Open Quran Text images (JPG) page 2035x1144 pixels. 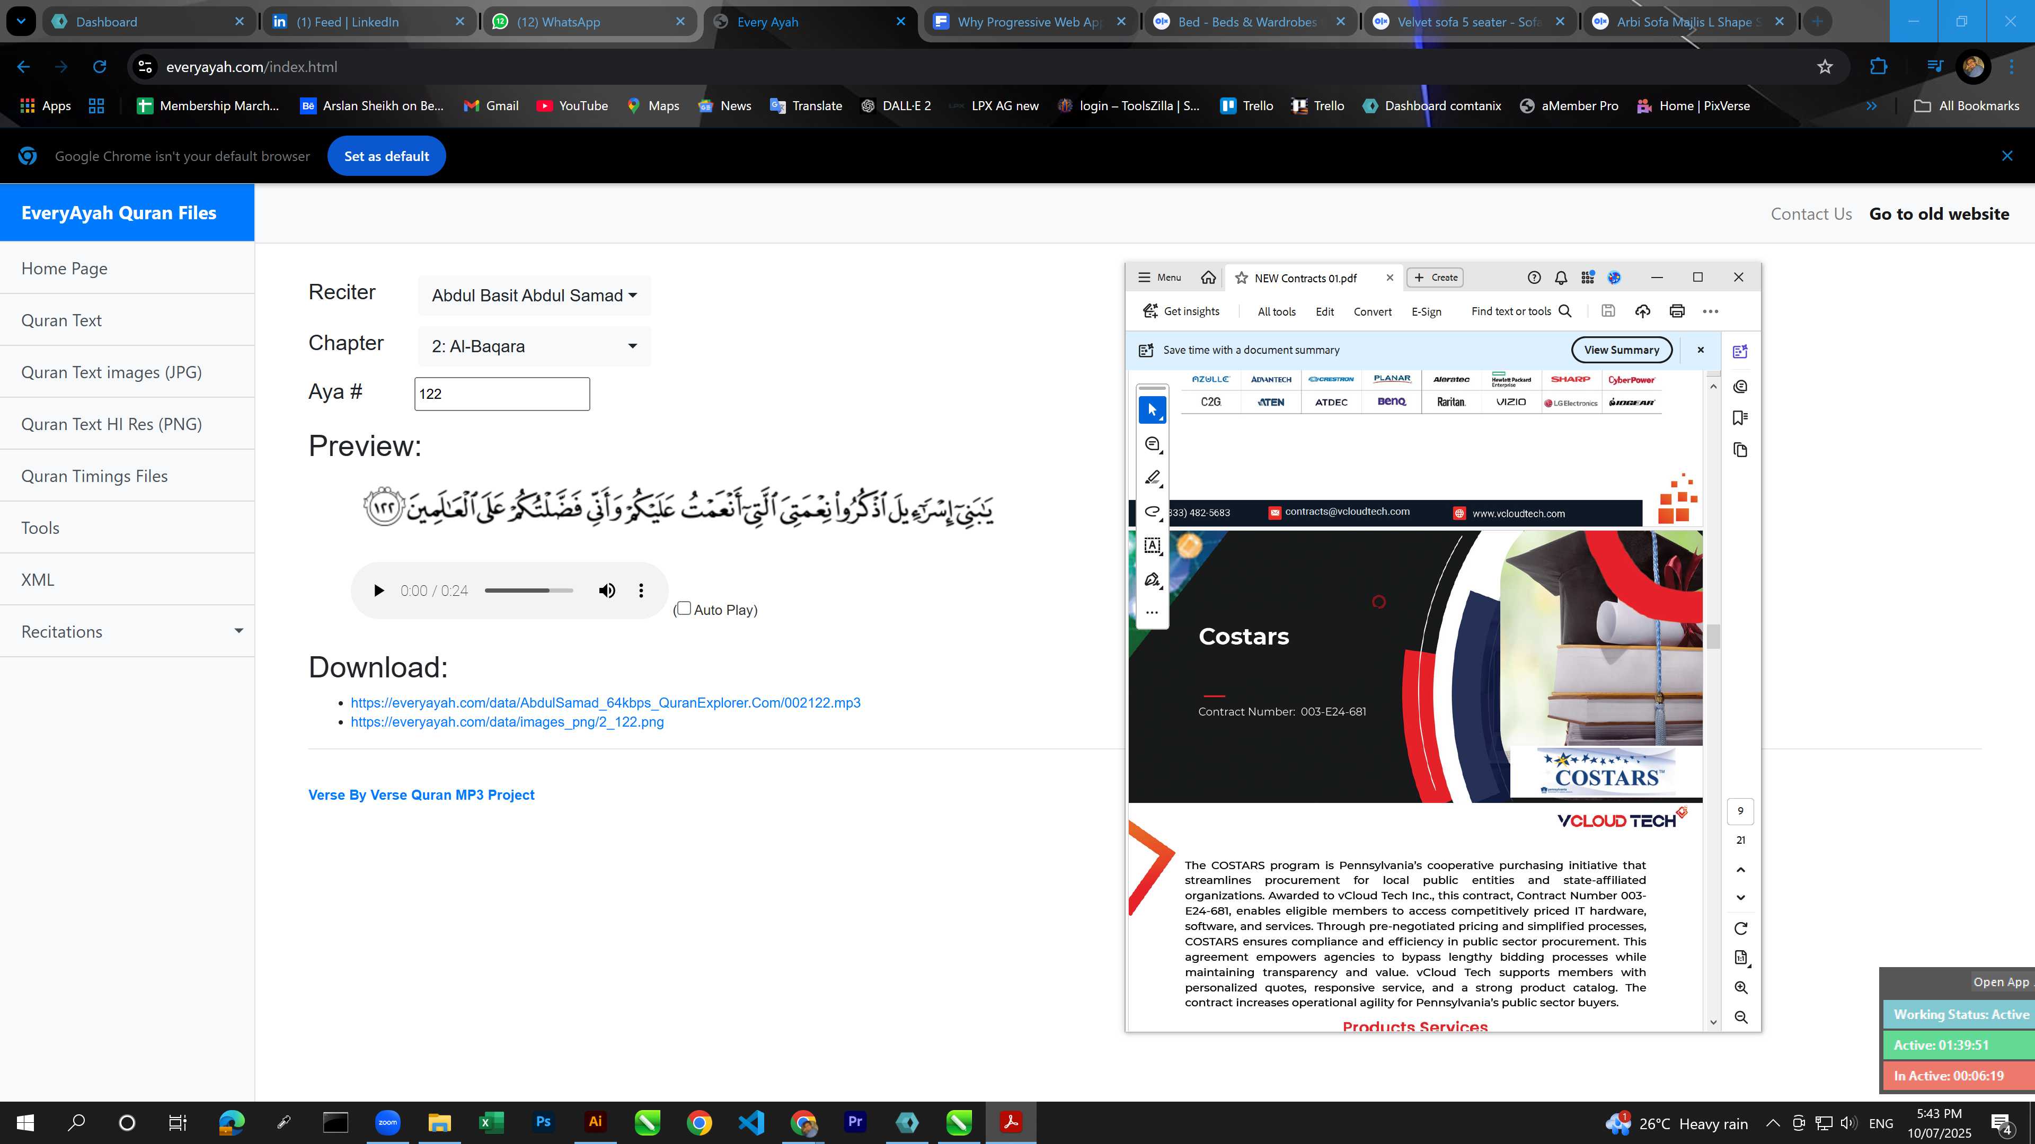tap(127, 372)
